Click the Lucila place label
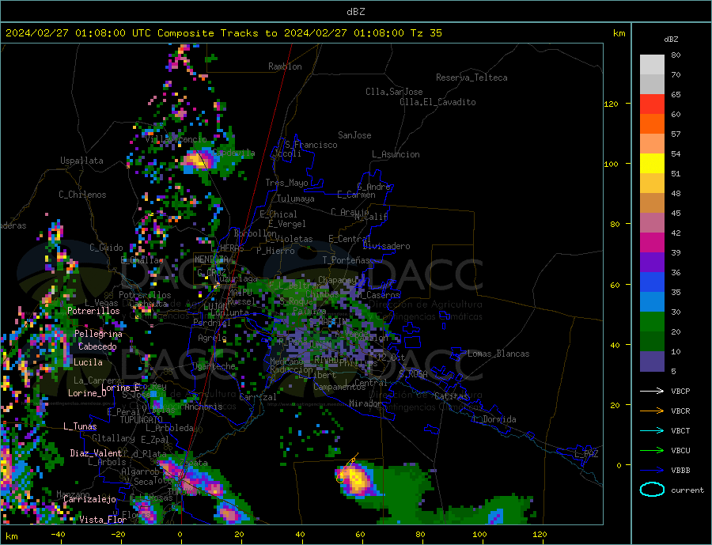 coord(88,362)
